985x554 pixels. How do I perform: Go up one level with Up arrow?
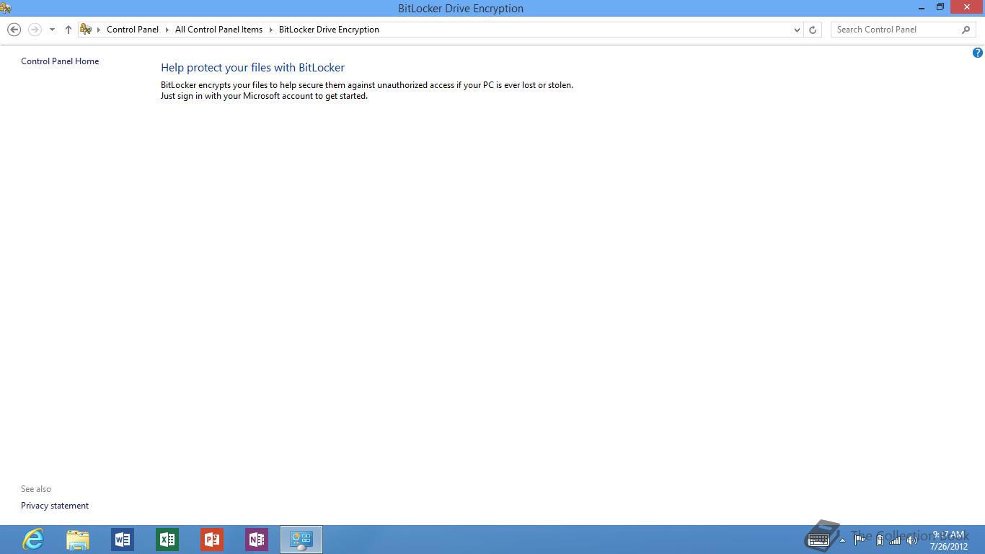[x=69, y=30]
